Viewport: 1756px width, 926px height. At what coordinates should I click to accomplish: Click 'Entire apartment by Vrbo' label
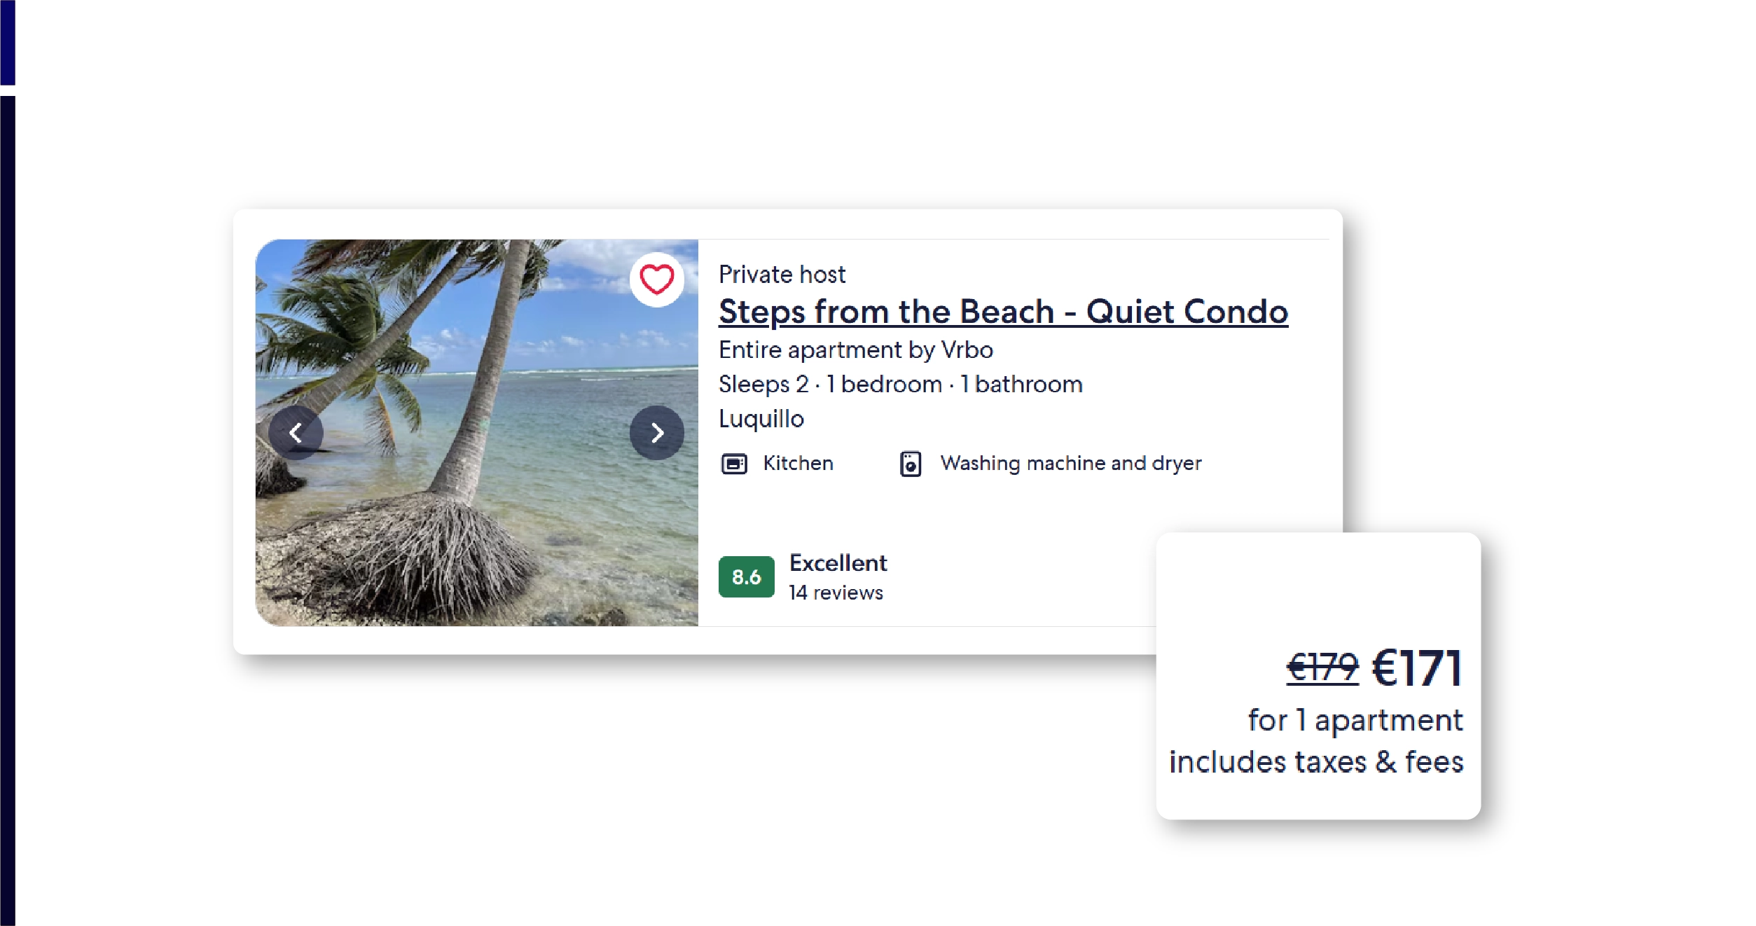click(x=855, y=350)
